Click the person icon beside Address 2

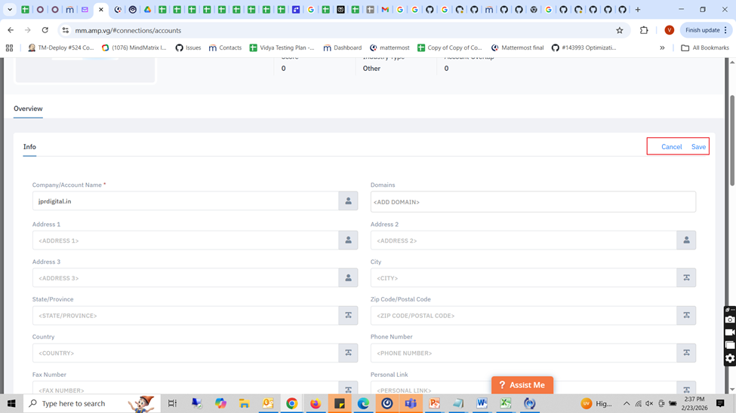tap(686, 240)
